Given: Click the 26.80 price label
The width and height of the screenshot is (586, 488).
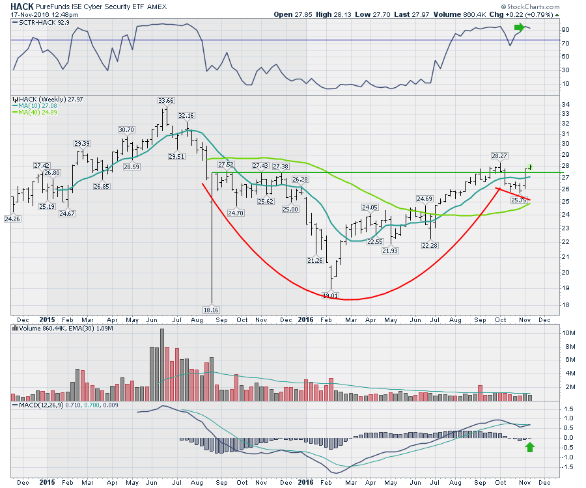Looking at the screenshot, I should tap(52, 173).
